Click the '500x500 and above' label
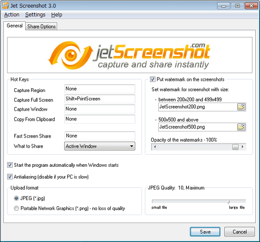This screenshot has width=260, height=242. 178,120
